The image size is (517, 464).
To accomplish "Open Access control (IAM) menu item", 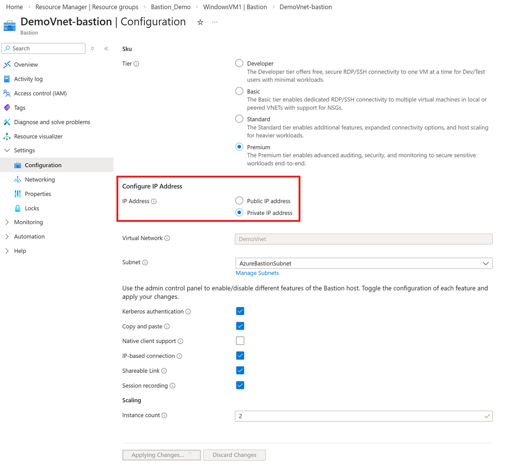I will tap(40, 93).
